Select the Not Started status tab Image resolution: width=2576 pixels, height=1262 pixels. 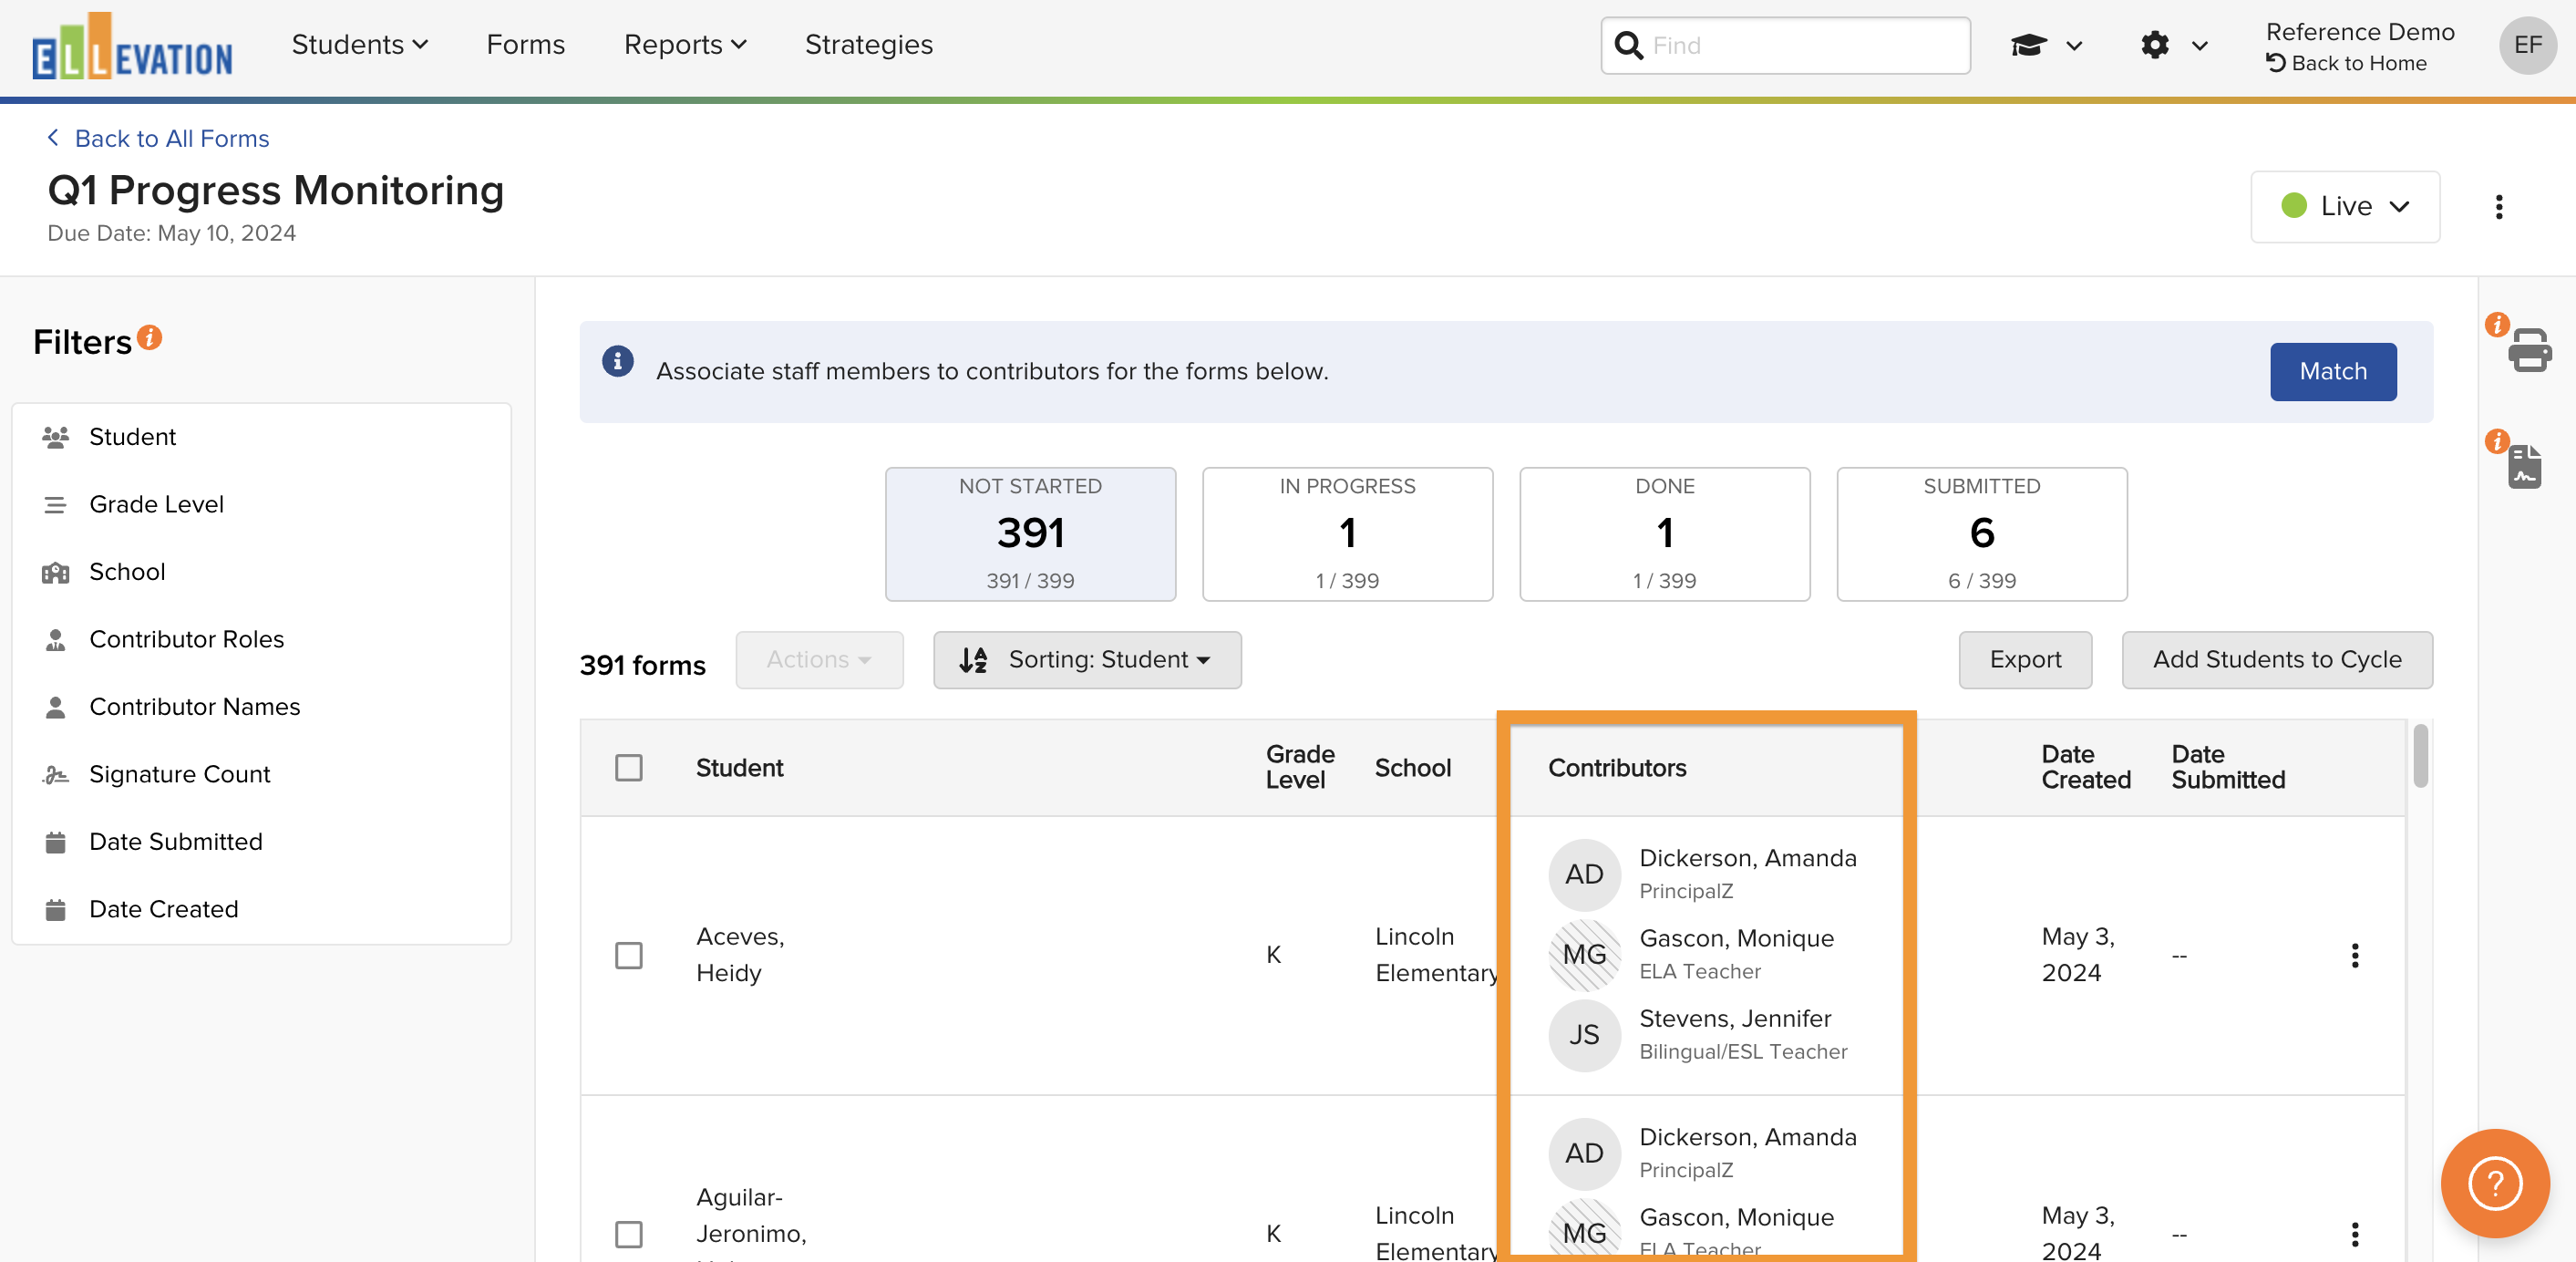1030,534
